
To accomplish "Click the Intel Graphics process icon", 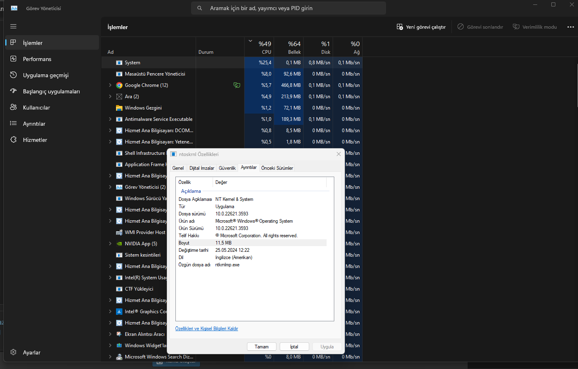I will click(x=119, y=312).
